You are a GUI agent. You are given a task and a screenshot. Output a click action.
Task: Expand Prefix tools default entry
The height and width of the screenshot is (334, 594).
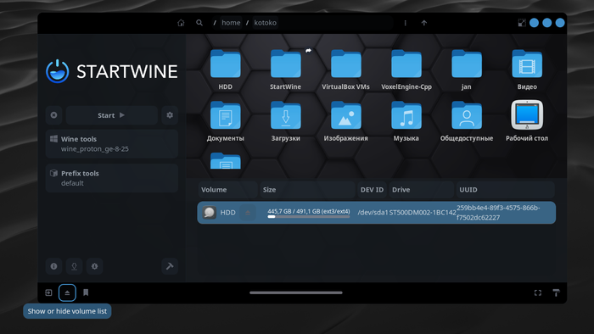click(112, 178)
